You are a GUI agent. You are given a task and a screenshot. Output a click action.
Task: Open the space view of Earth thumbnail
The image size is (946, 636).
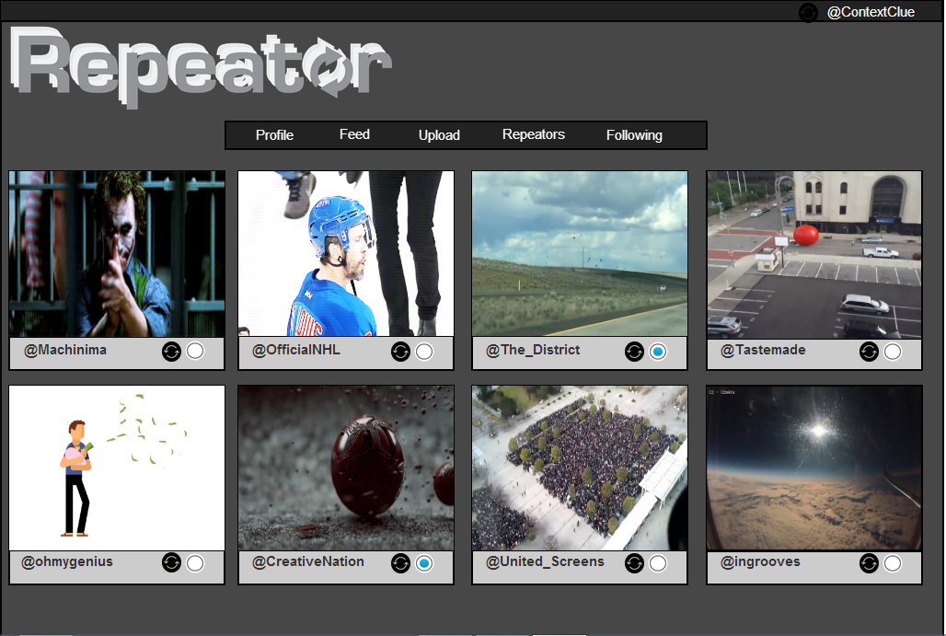[814, 468]
